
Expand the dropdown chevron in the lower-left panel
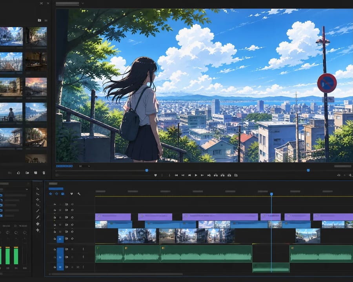[x=27, y=189]
